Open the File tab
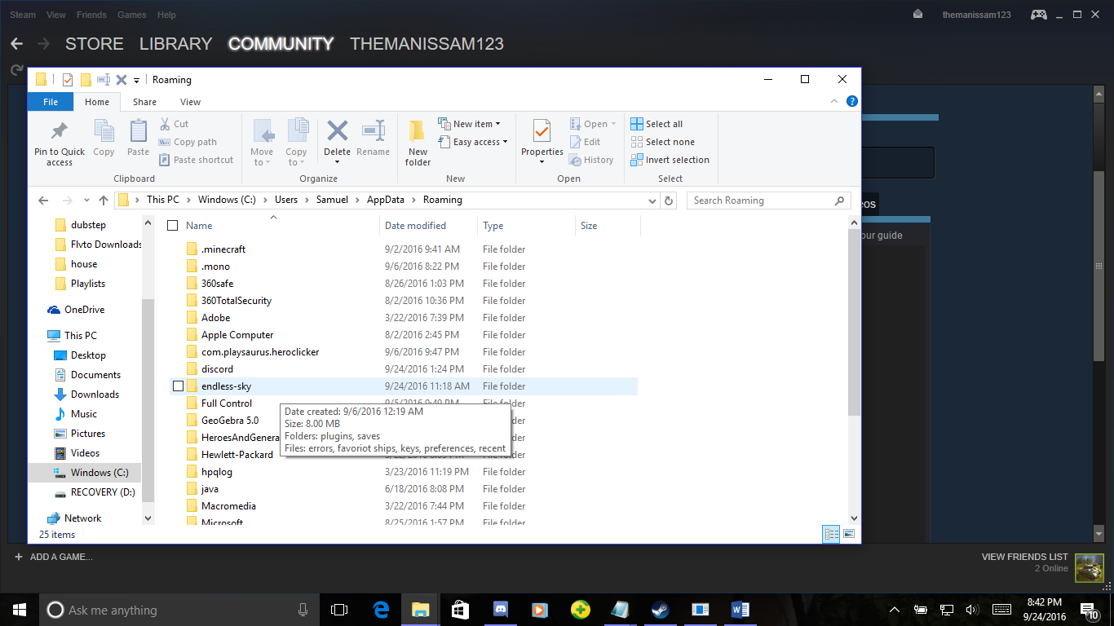The width and height of the screenshot is (1114, 626). [x=51, y=102]
